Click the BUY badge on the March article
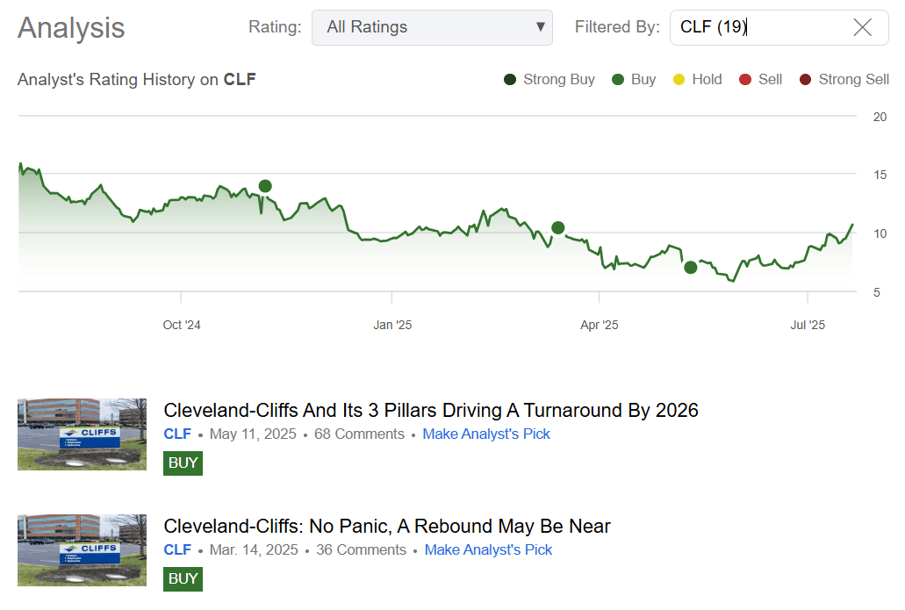905x610 pixels. (x=183, y=578)
